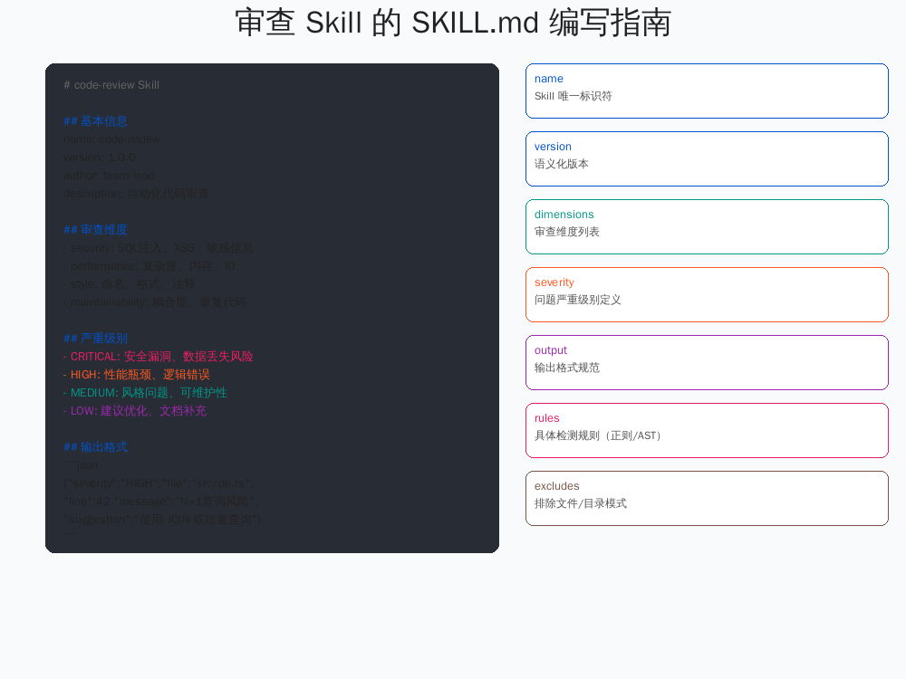
Task: Click the brown "excludes" card title
Action: tap(557, 486)
